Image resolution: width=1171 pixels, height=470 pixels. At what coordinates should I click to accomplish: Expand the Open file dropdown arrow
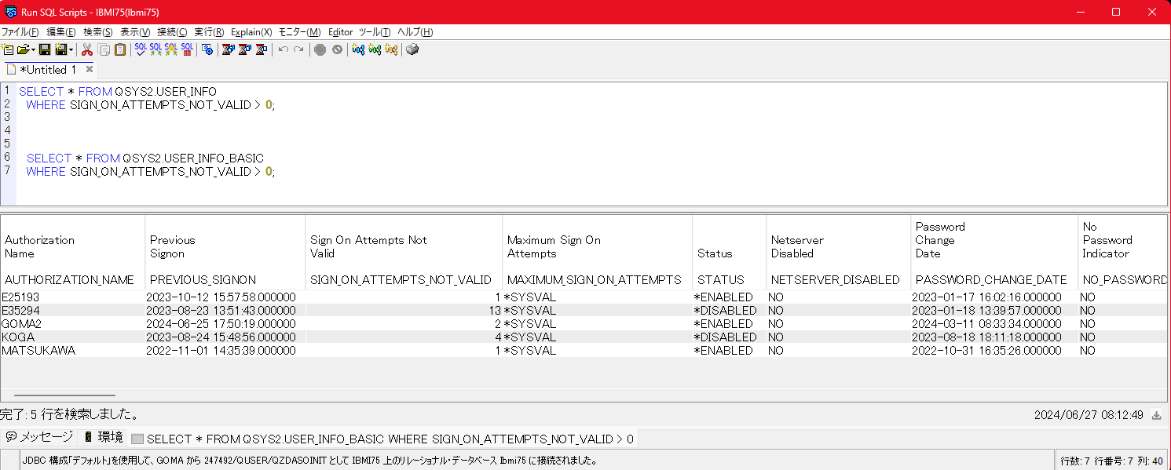34,49
